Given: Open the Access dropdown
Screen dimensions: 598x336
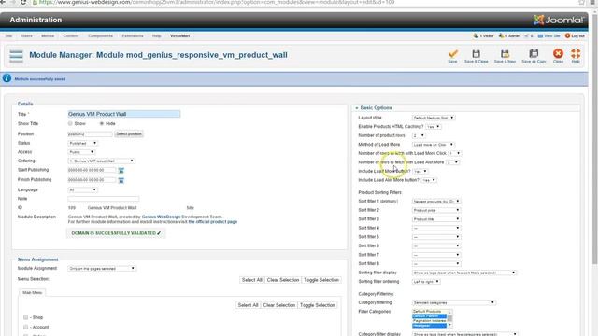Looking at the screenshot, I should click(x=81, y=152).
